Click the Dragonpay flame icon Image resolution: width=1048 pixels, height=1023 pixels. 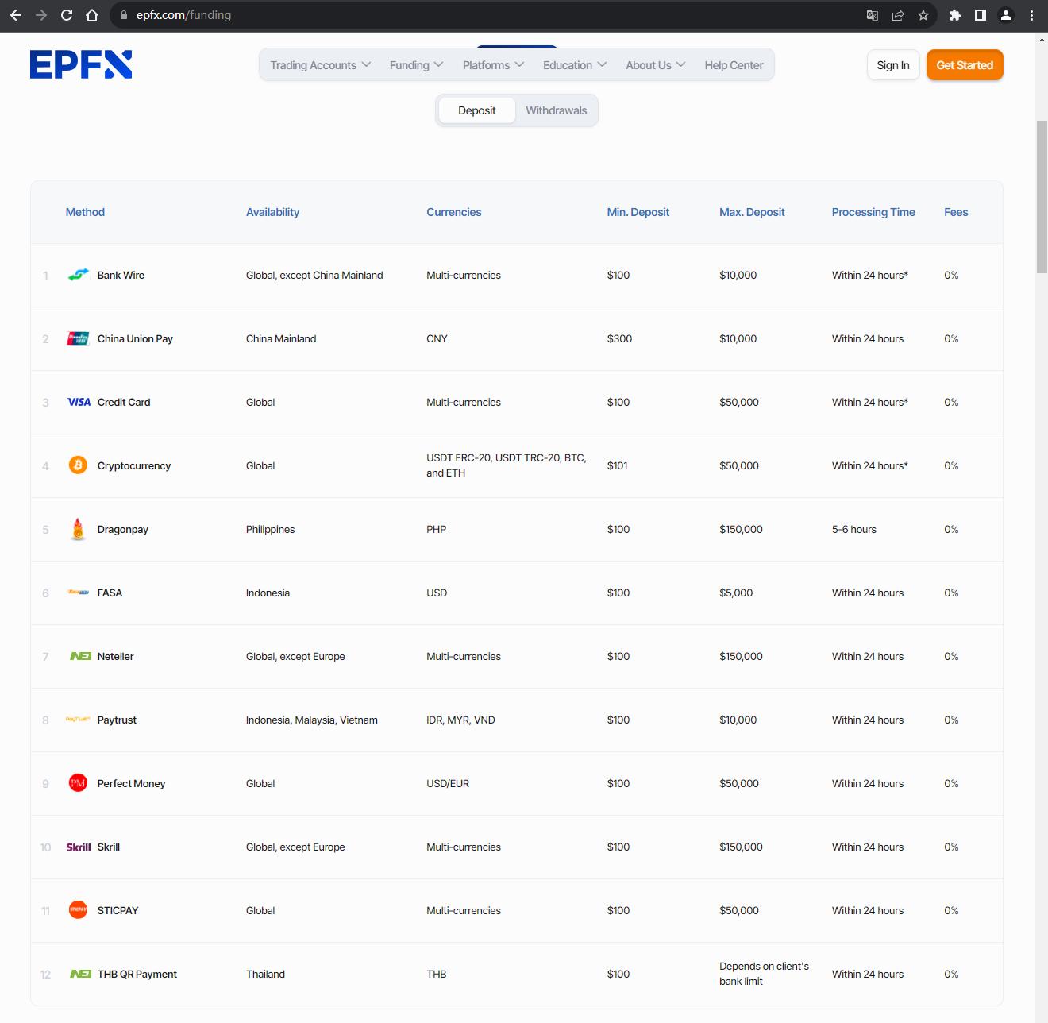78,529
